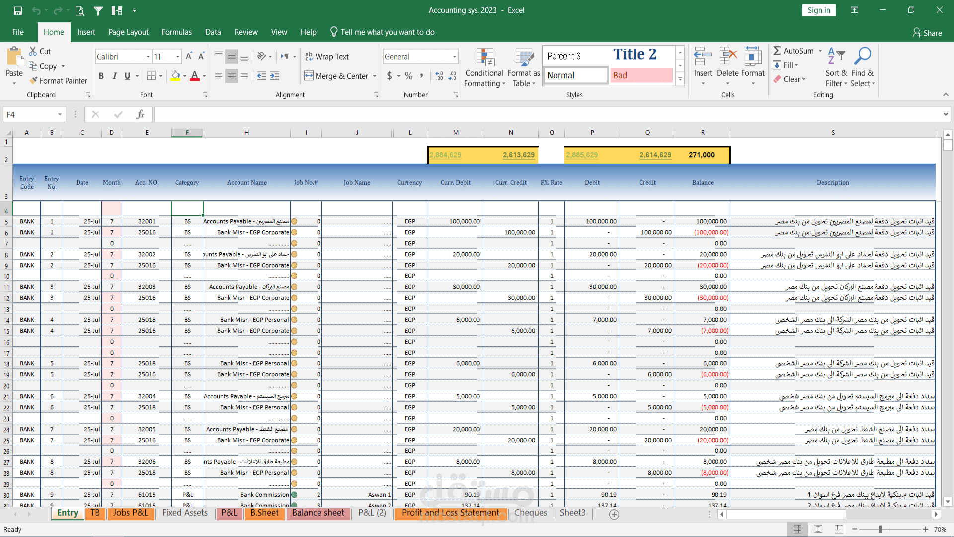The height and width of the screenshot is (537, 954).
Task: Apply the Bad cell style
Action: click(x=641, y=75)
